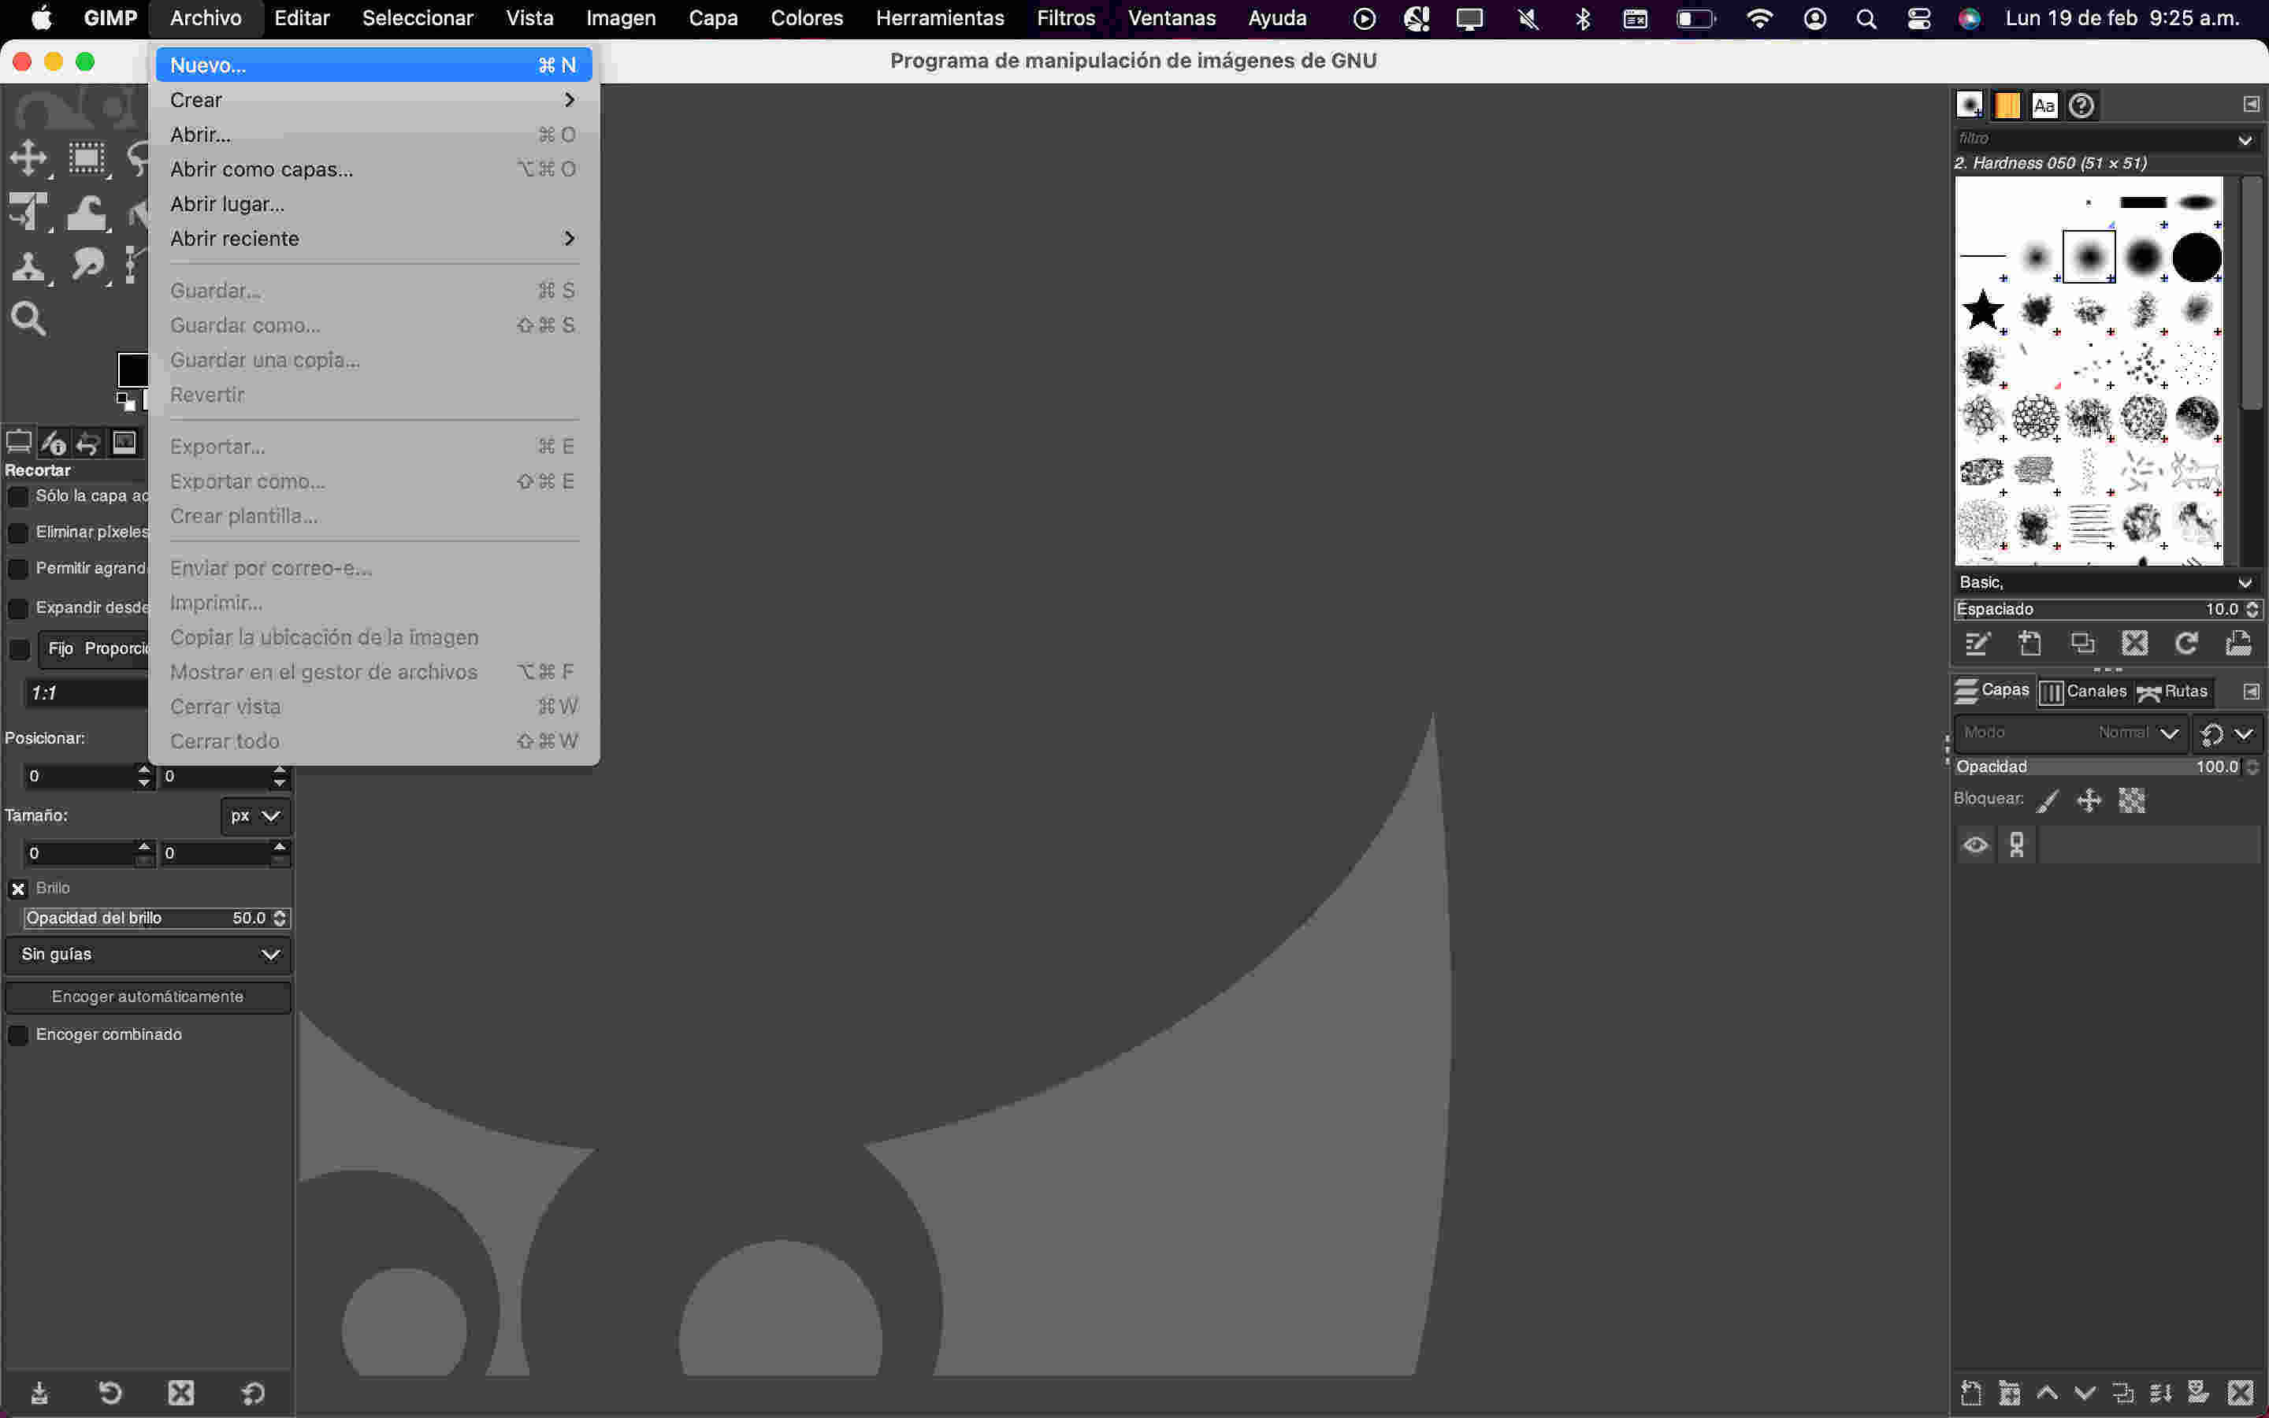Enable 'Expandir desde' checkbox
The height and width of the screenshot is (1418, 2269).
tap(18, 609)
